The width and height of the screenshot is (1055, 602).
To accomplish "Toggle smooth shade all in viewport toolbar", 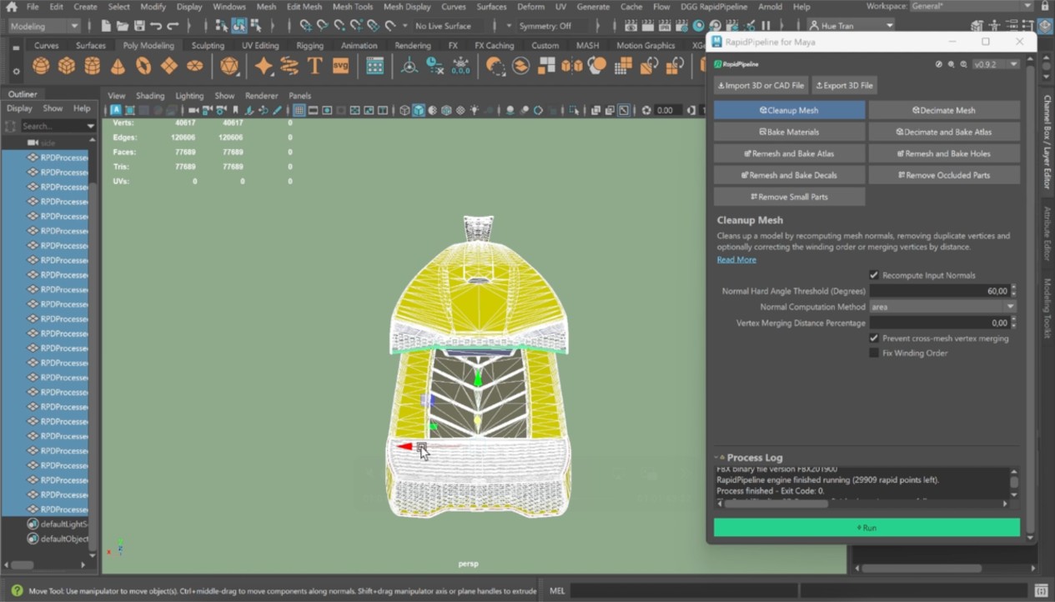I will [419, 110].
